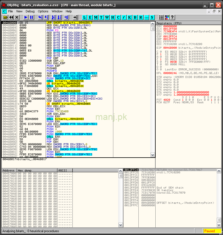Open the Options menu
Screen dimensions: 223x235
[43, 11]
